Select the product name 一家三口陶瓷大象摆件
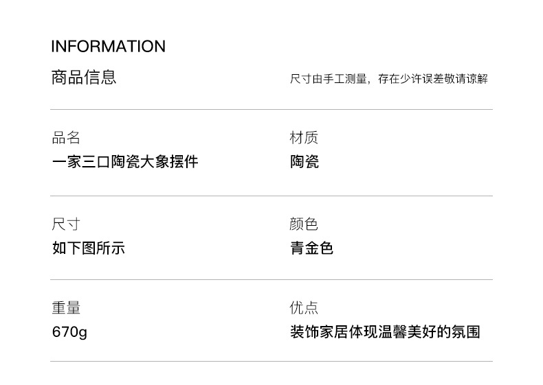Screen dimensions: 543x385 pyautogui.click(x=125, y=162)
